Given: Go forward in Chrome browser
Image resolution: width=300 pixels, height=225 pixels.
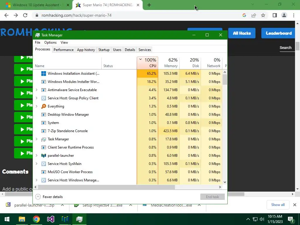Looking at the screenshot, I should (x=16, y=15).
